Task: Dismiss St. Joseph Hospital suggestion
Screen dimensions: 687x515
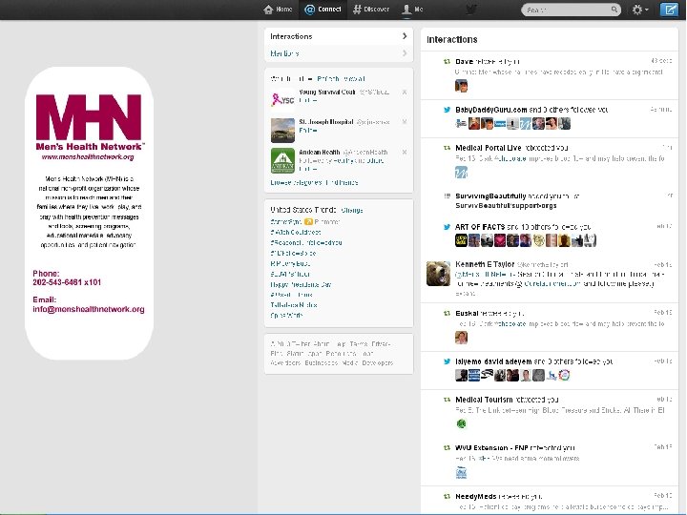Action: (x=405, y=122)
